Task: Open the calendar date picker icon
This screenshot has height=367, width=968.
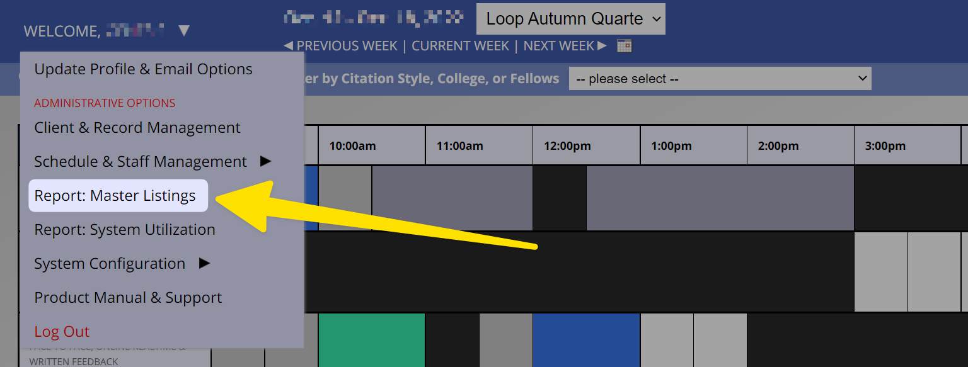Action: coord(624,46)
